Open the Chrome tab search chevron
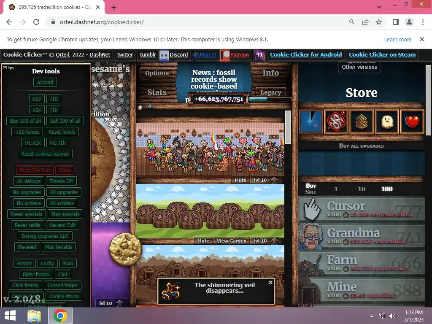432x324 pixels. [x=379, y=7]
